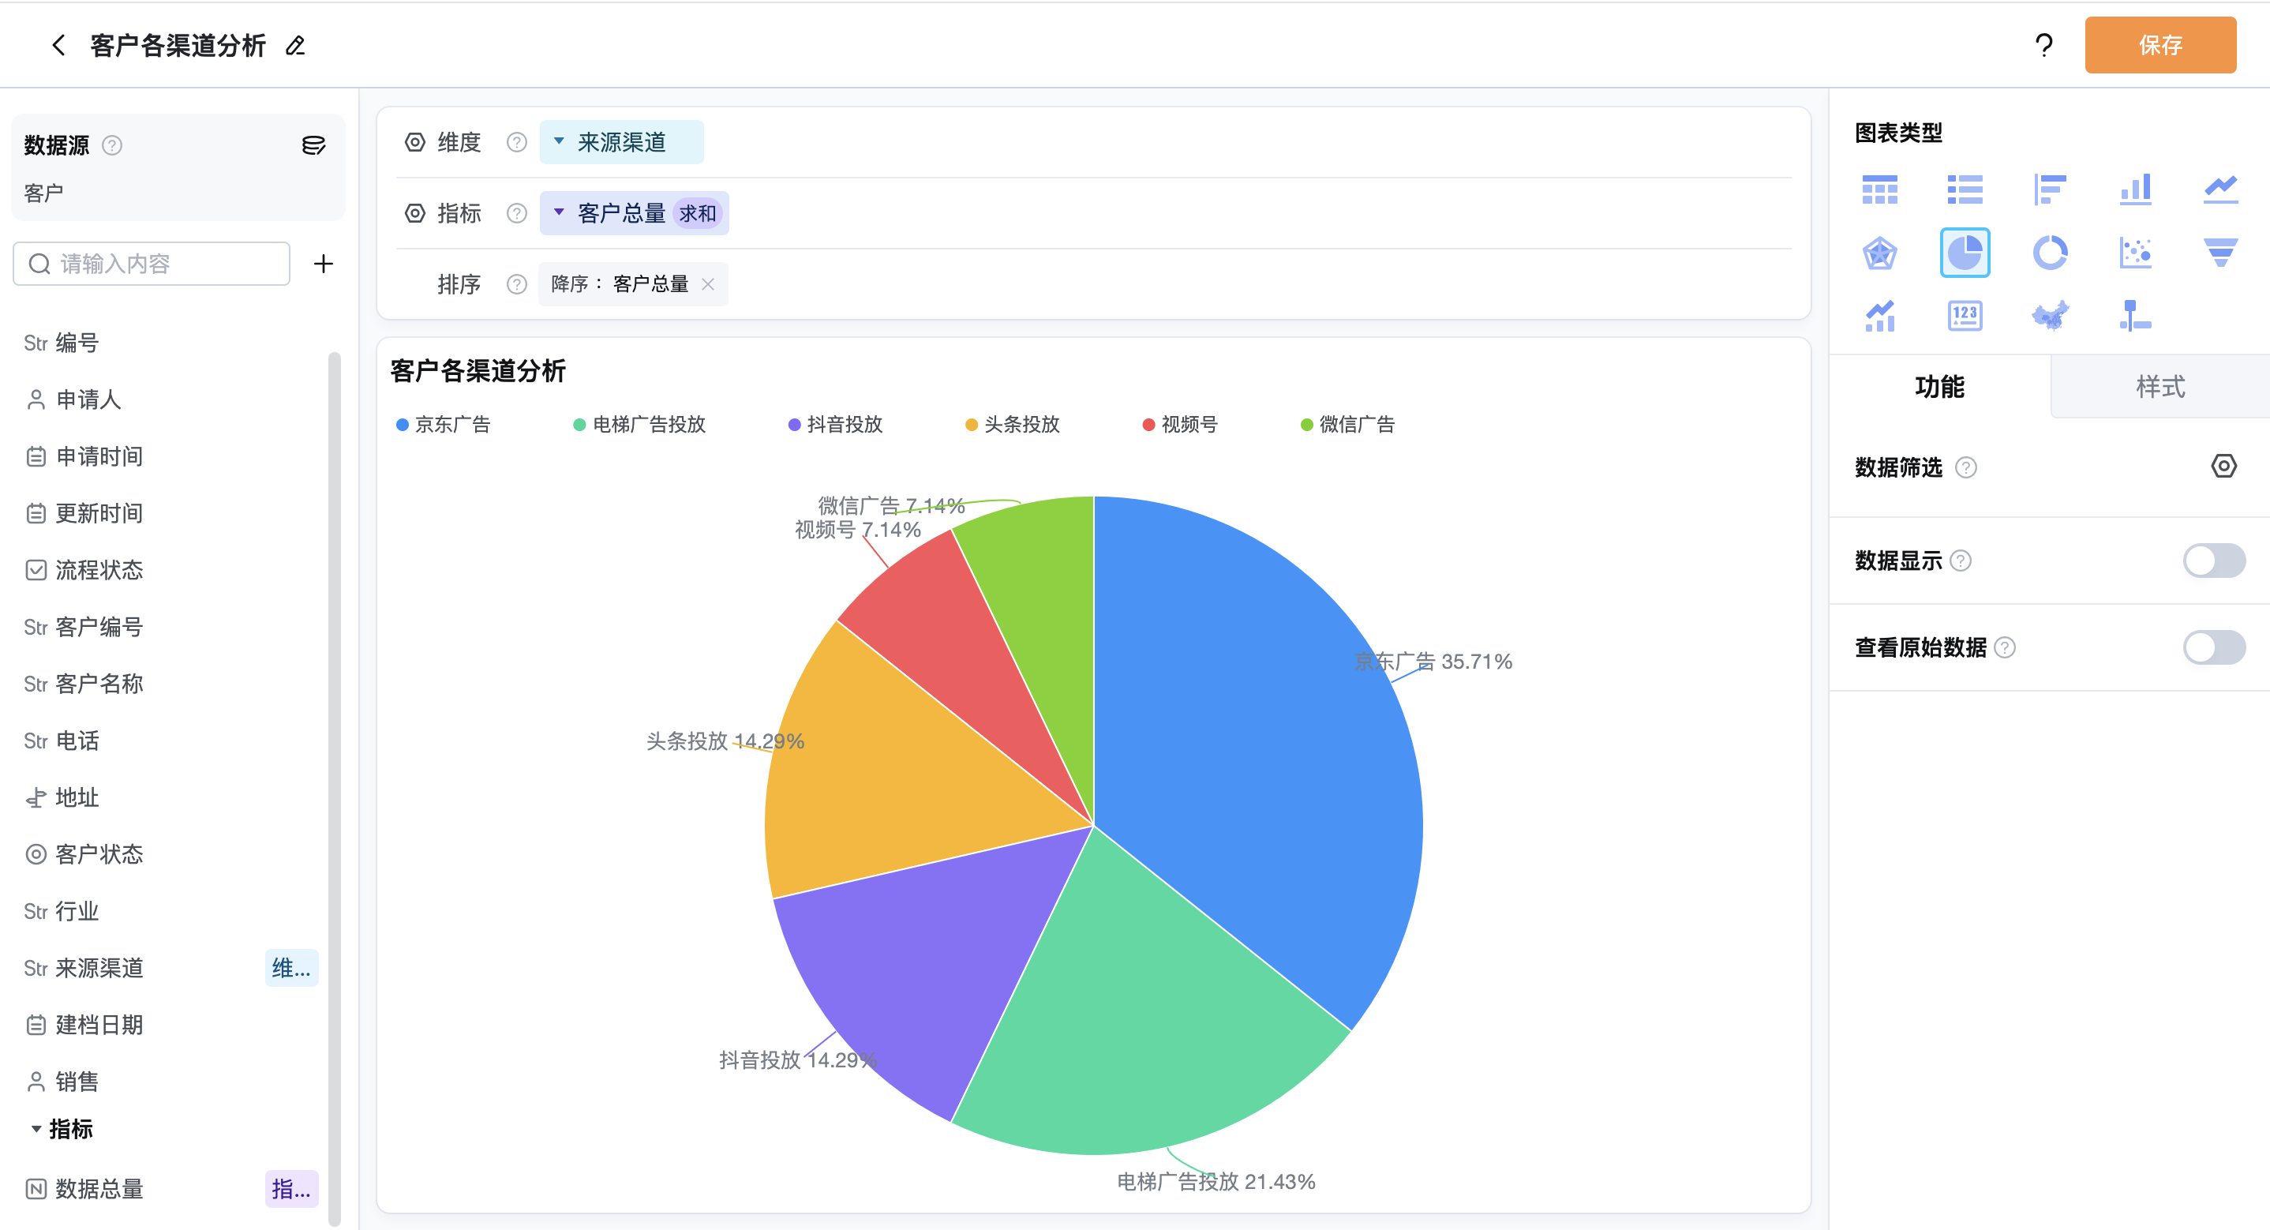2270x1230 pixels.
Task: Show help for 排序
Action: point(517,284)
